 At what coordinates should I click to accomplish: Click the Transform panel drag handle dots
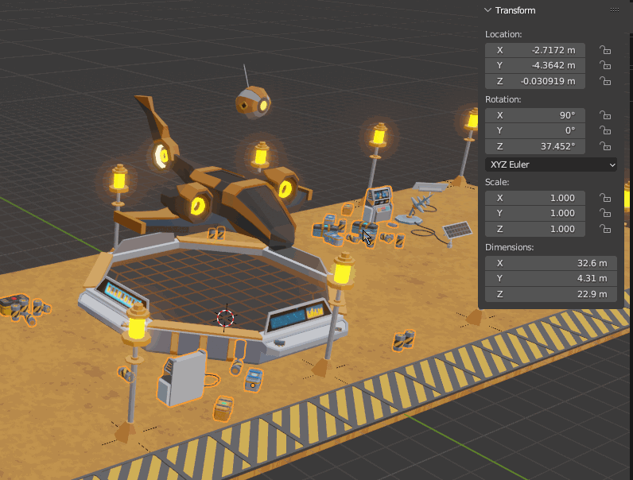coord(614,10)
